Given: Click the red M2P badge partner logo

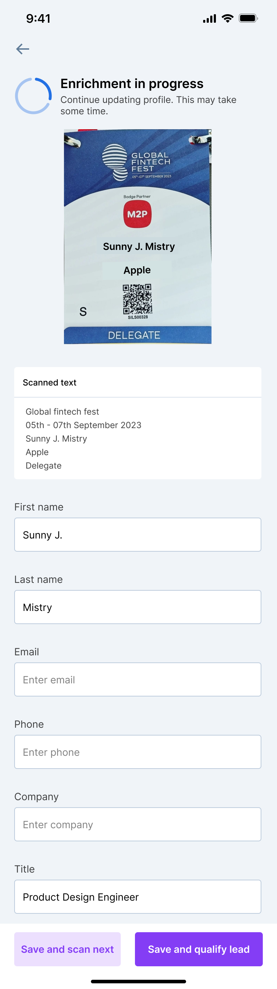Looking at the screenshot, I should click(137, 214).
